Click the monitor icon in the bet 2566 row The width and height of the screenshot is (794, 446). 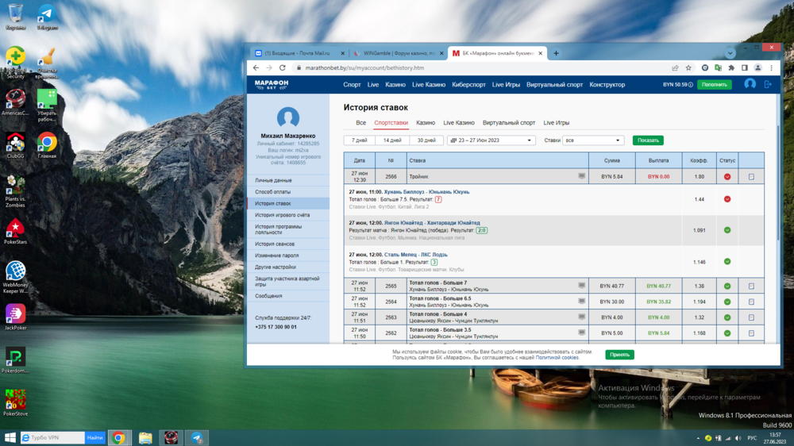582,177
